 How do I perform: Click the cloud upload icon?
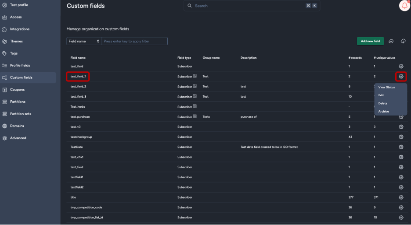[391, 41]
